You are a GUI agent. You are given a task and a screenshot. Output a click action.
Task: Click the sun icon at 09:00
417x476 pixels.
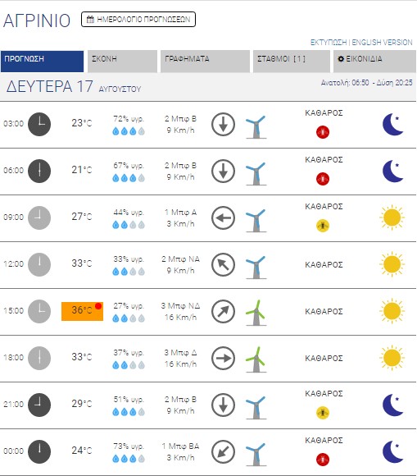[x=392, y=217]
